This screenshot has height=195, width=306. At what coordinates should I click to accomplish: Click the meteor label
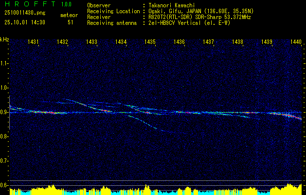point(69,15)
